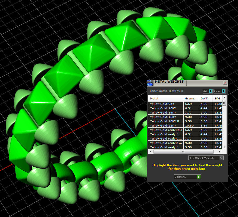
Task: Click the vertical scrollbar down arrow
Action: 224,147
